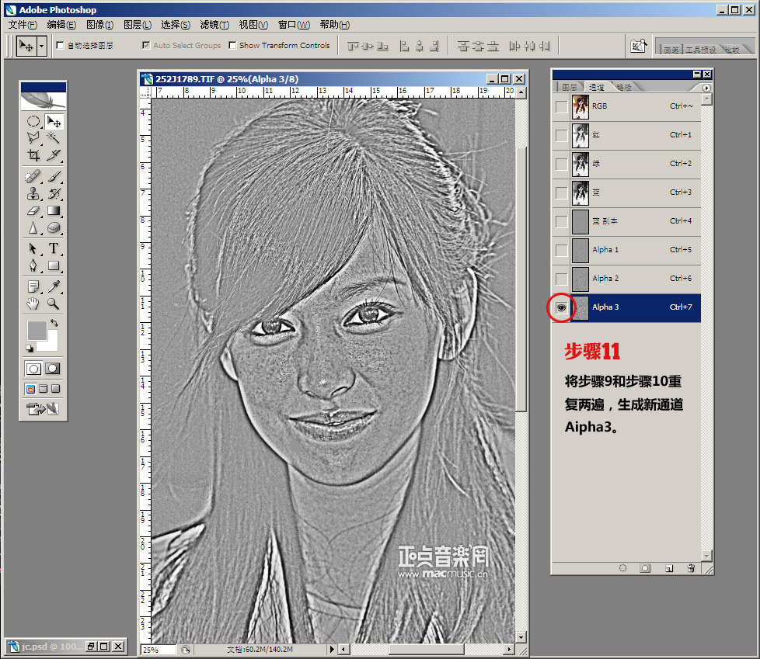Show the RGB channel visibility box
This screenshot has height=659, width=760.
pos(561,106)
